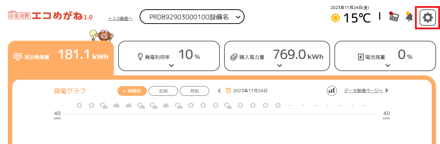Click the solar panel icon on 累計発電量

(17, 57)
